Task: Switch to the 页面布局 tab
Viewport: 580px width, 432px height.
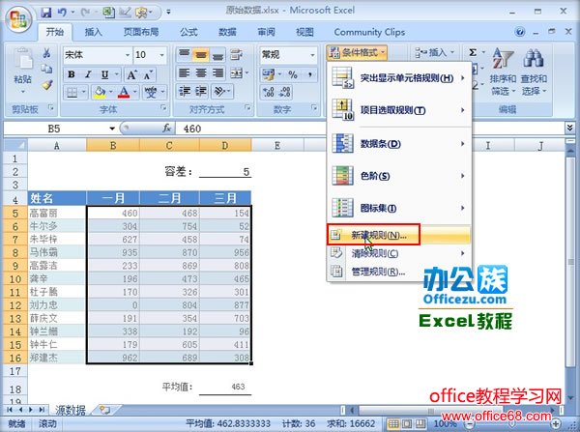Action: coord(141,32)
